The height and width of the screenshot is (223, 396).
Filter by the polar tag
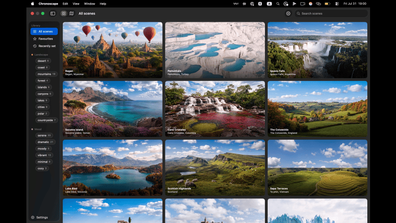coord(42,113)
